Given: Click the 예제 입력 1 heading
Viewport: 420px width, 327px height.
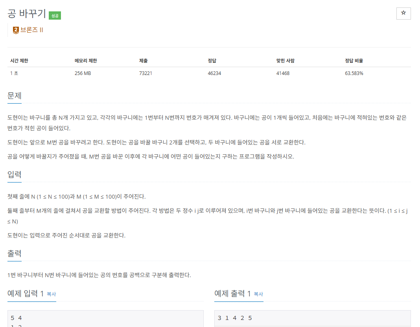Looking at the screenshot, I should click(x=26, y=293).
